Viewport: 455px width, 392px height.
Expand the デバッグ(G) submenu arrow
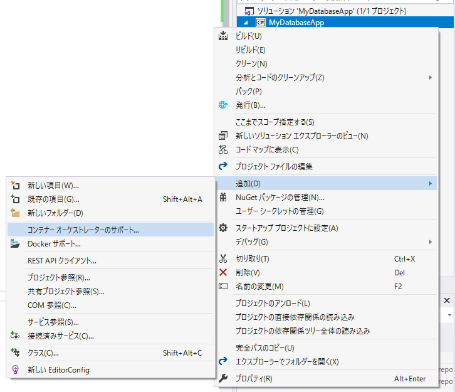tap(431, 241)
